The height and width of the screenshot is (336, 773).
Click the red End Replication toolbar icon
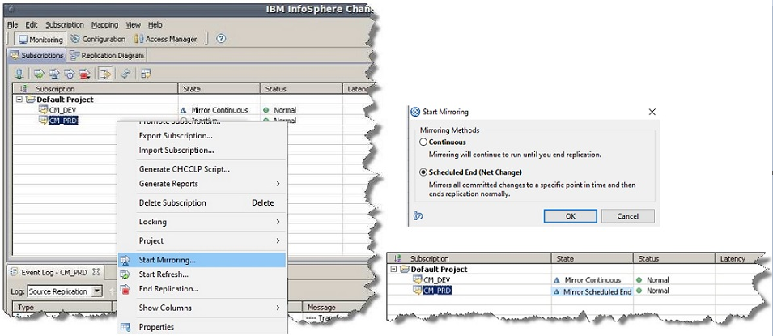tap(84, 74)
